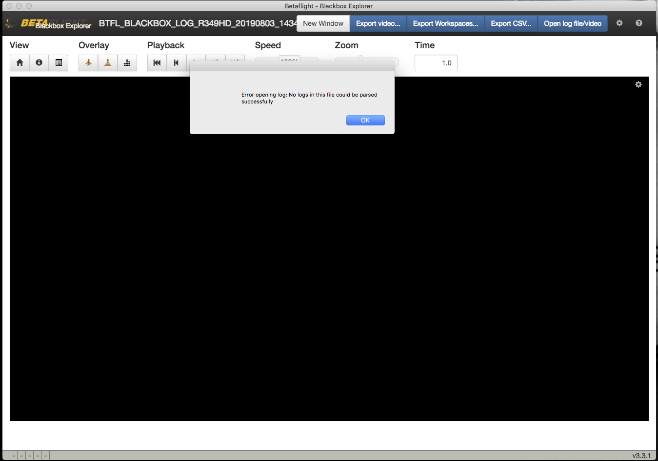This screenshot has height=461, width=658.
Task: Click the Time value input field
Action: pos(436,62)
